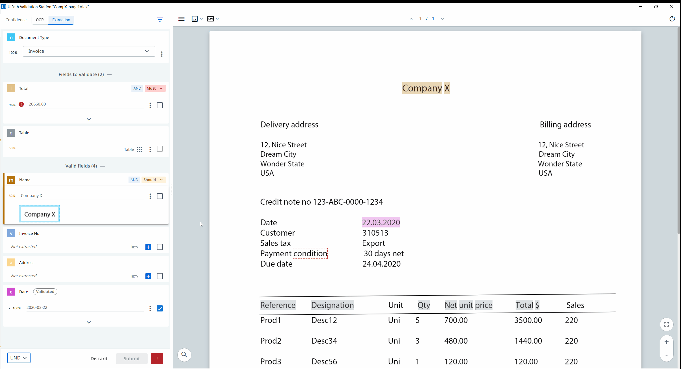
Task: Click the refresh icon top right of viewer
Action: pyautogui.click(x=672, y=19)
